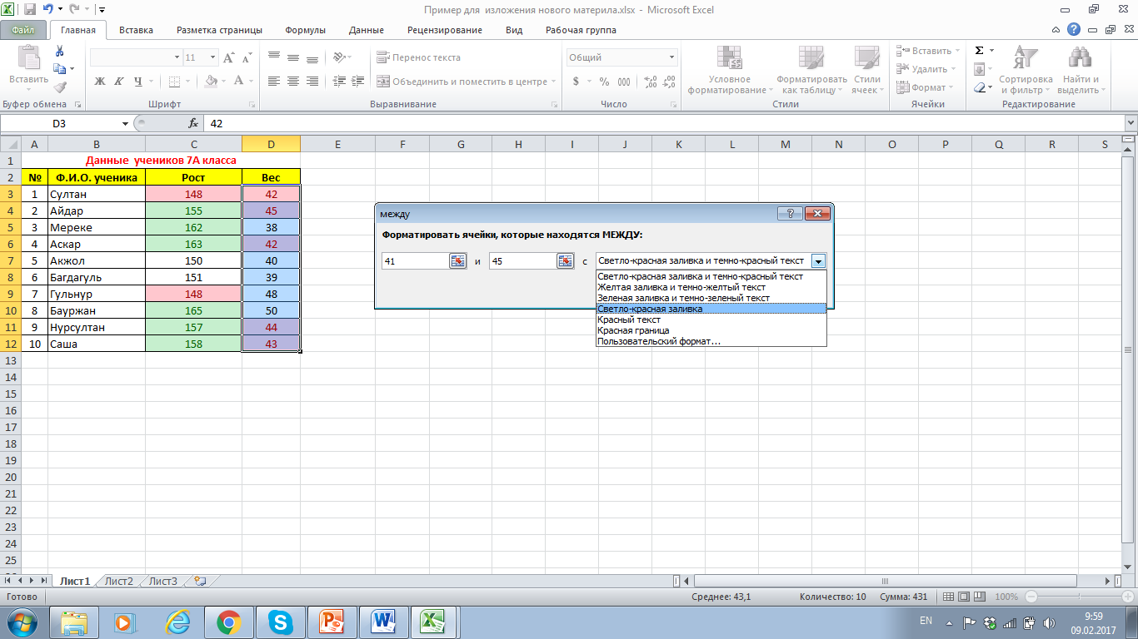Screen dimensions: 1138x639
Task: Toggle italic К formatting
Action: pos(118,82)
